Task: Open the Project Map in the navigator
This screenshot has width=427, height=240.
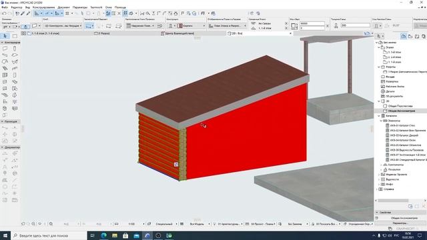Action: (404, 36)
